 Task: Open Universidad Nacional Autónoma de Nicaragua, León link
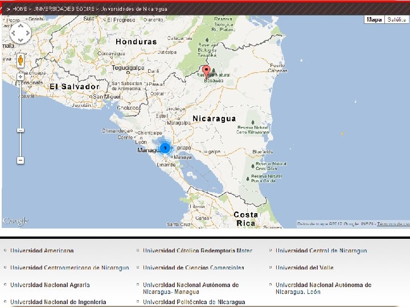[323, 288]
